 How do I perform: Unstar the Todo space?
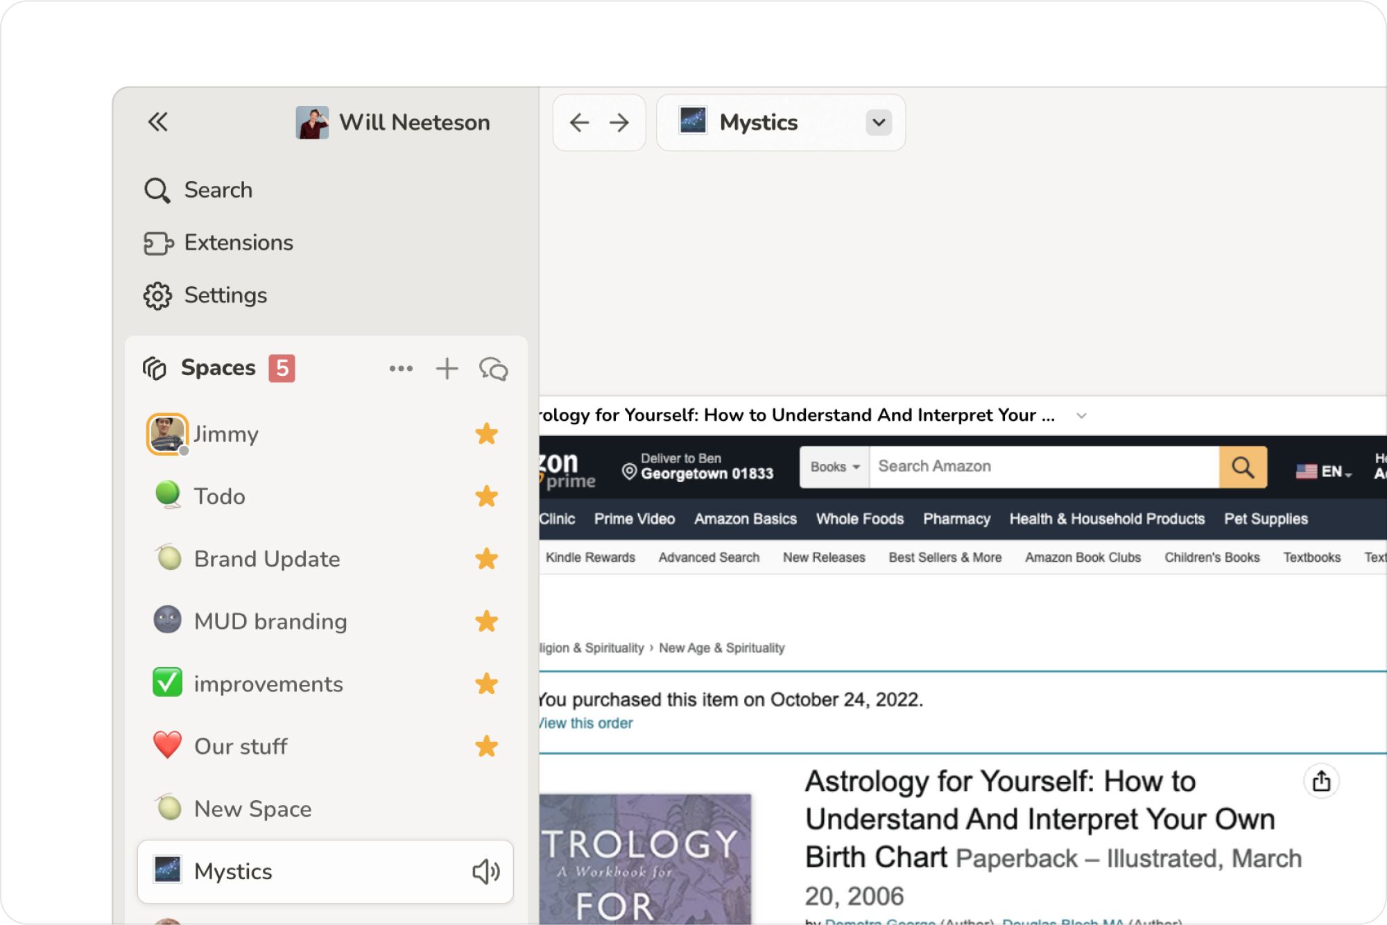pyautogui.click(x=487, y=496)
